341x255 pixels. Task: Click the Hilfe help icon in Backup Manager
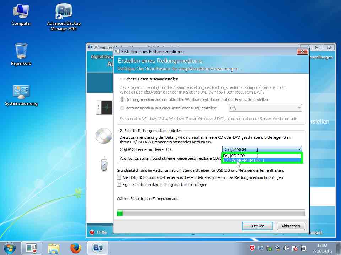pos(92,232)
